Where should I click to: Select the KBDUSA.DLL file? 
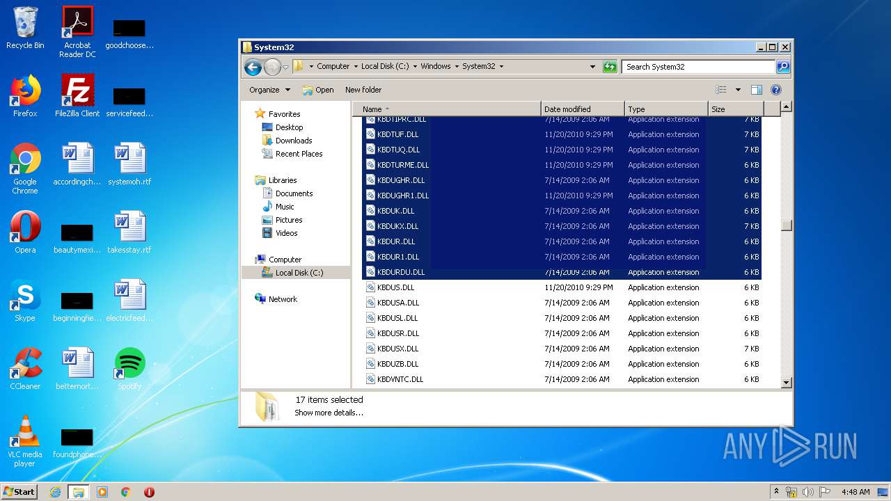[398, 303]
